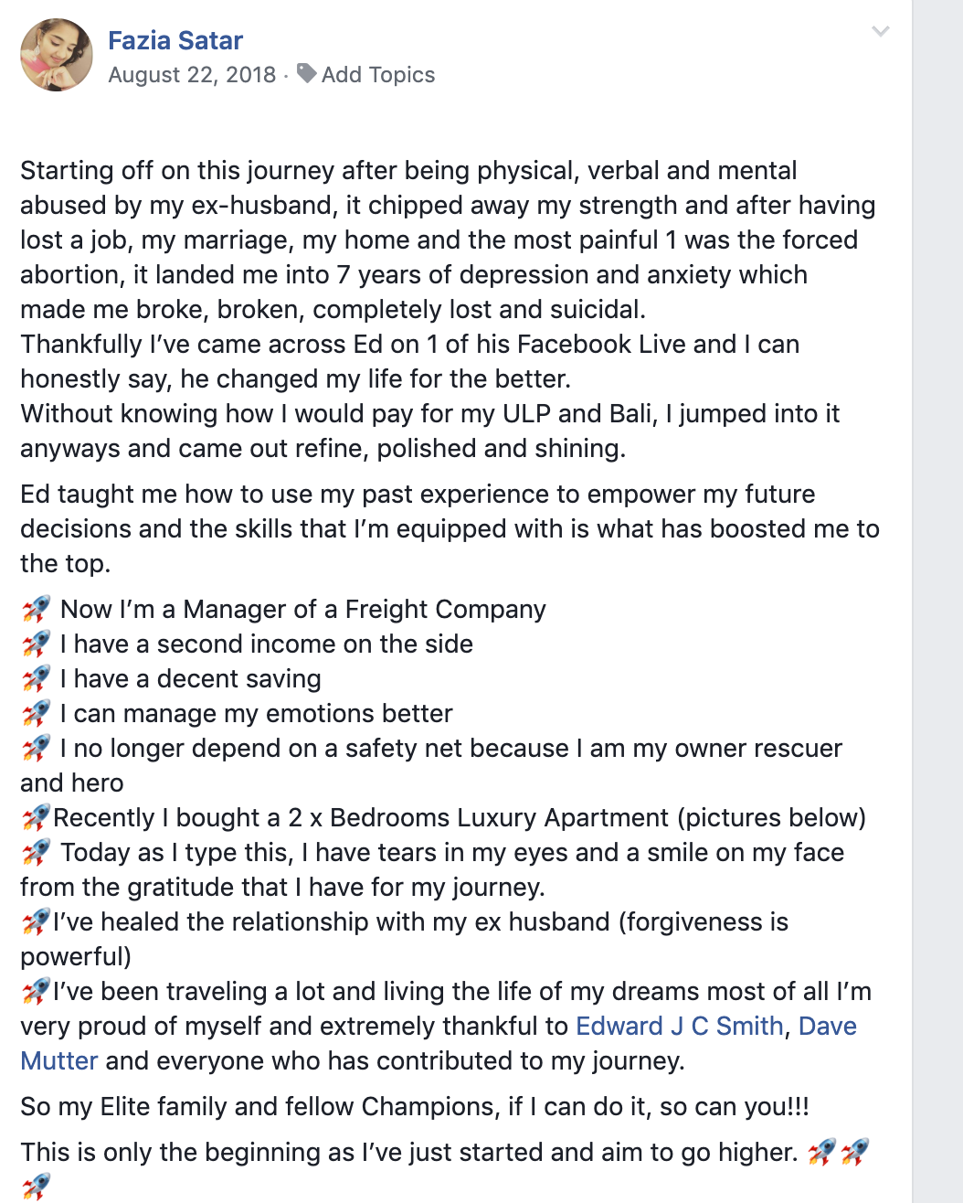Click rocket emoji before 'Recently I bought'
The width and height of the screenshot is (963, 1203).
[36, 817]
